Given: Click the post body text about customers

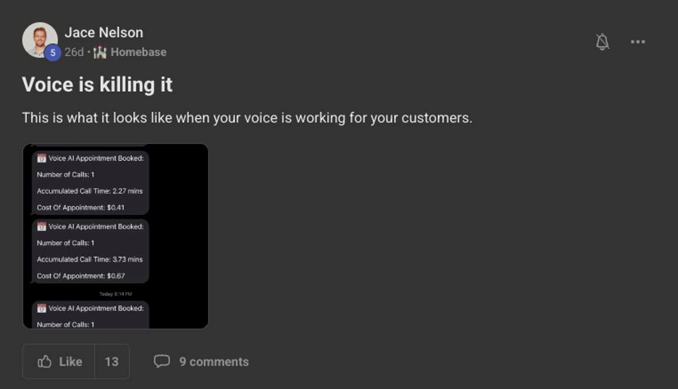Looking at the screenshot, I should click(x=247, y=118).
